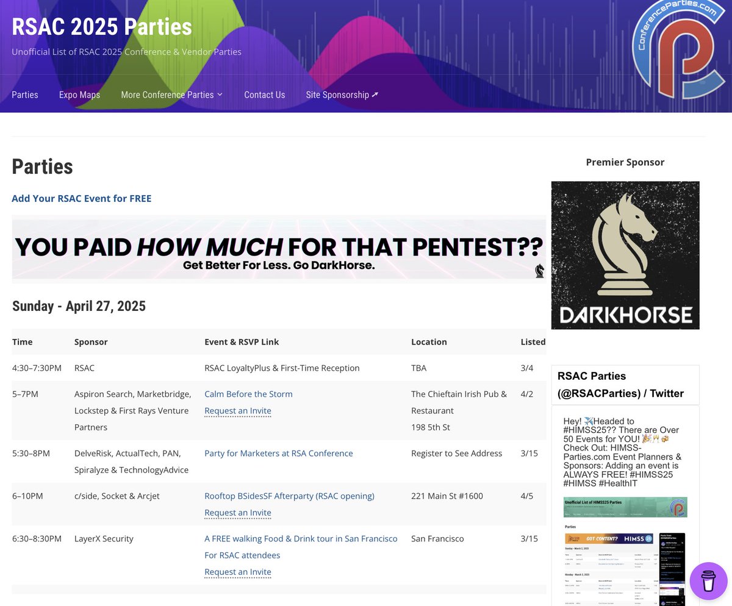Click the DarkHorse knight icon in banner

[x=539, y=271]
